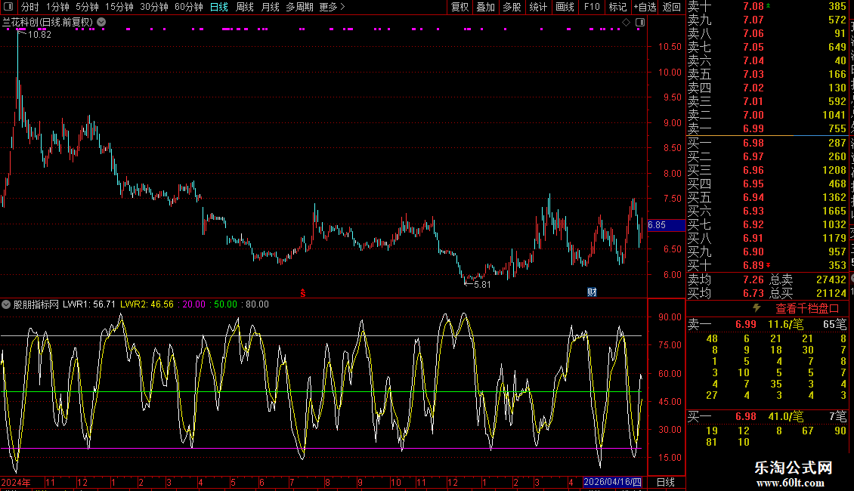
Task: Switch to 周线 weekly chart
Action: pyautogui.click(x=245, y=7)
